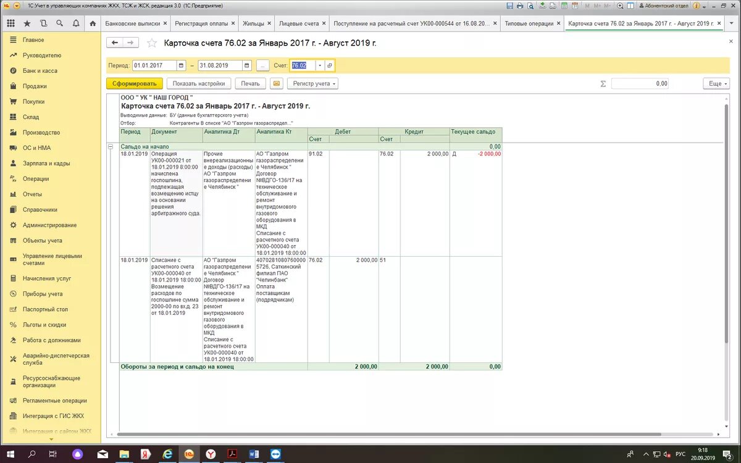Click the open account icon next to 76.02
The width and height of the screenshot is (741, 463).
tap(330, 65)
